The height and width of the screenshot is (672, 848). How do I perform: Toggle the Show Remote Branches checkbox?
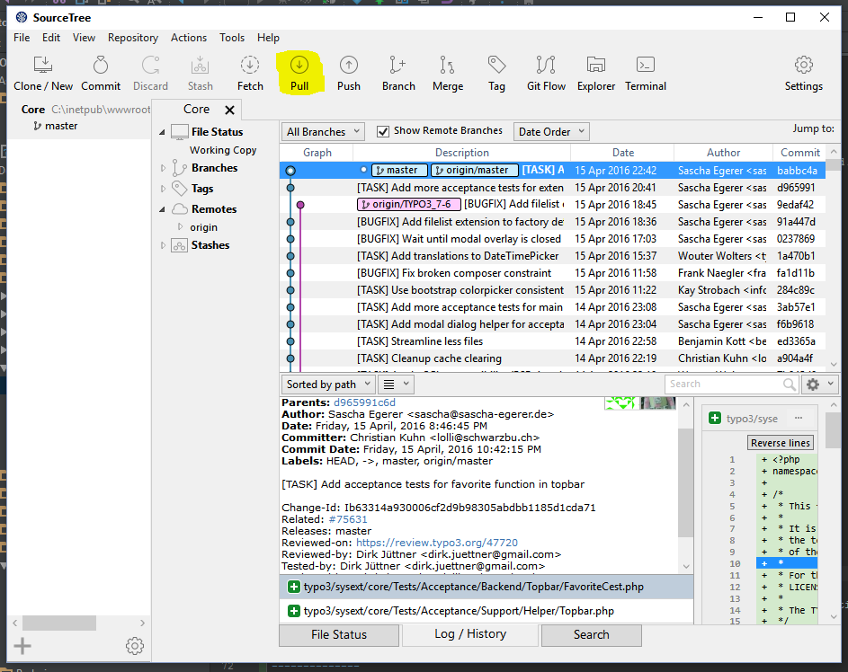[383, 131]
